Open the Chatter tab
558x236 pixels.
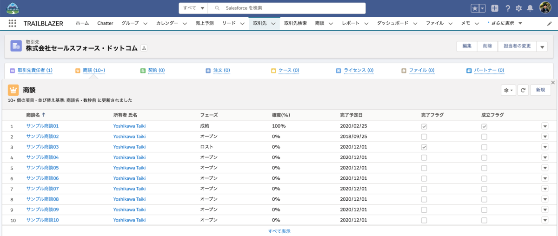105,23
